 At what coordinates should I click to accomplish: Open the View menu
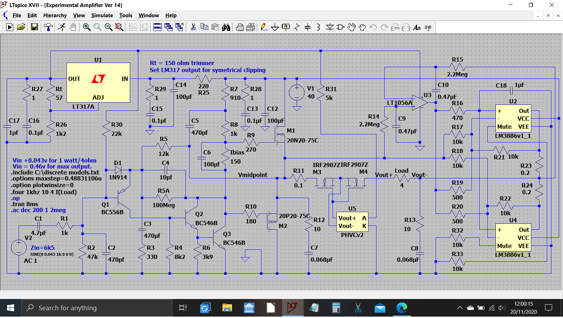[79, 15]
